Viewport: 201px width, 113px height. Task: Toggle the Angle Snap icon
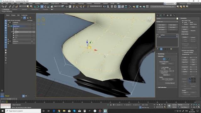point(77,7)
